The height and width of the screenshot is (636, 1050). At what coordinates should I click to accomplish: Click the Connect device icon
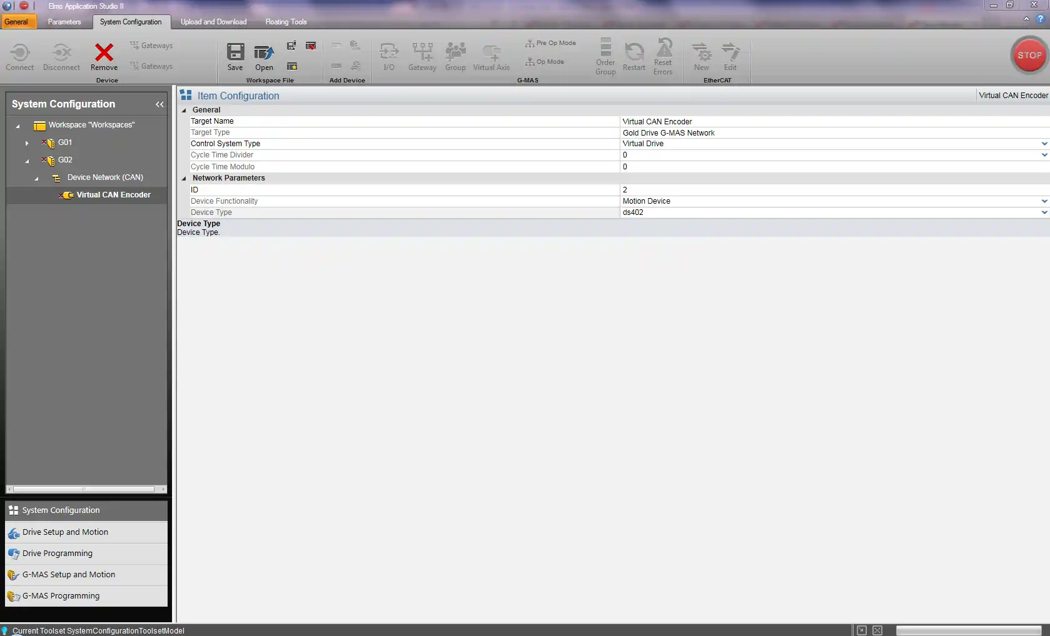(x=19, y=57)
